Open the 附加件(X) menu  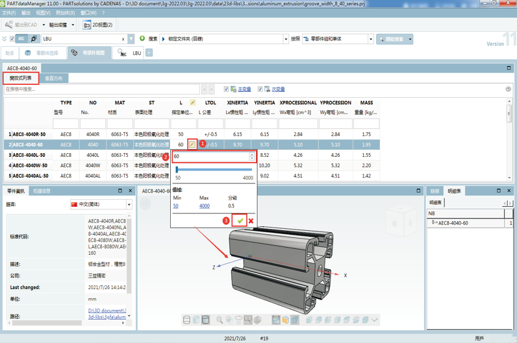pyautogui.click(x=66, y=13)
